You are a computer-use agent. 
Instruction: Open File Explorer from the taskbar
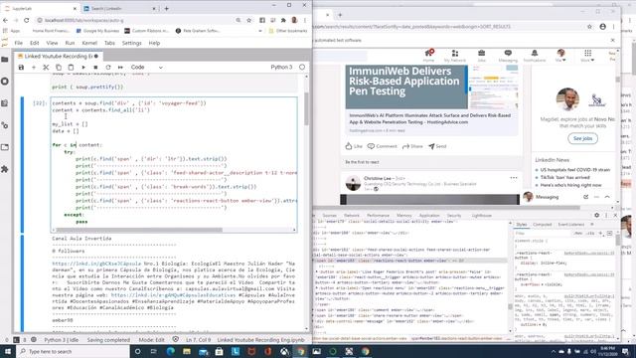click(x=187, y=351)
